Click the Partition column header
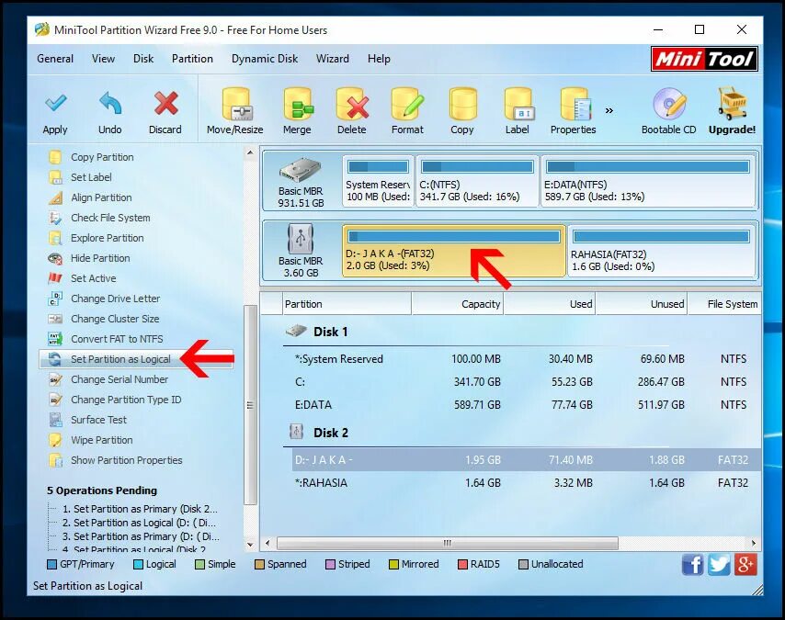This screenshot has width=785, height=620. click(347, 304)
